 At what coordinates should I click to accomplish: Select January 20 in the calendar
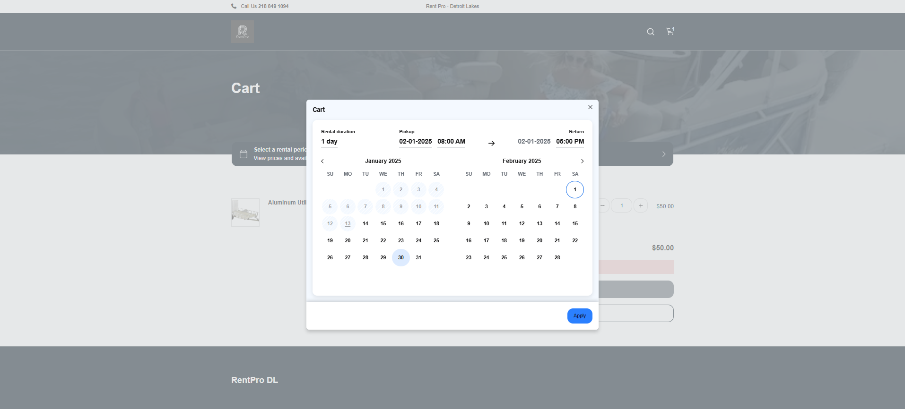[348, 241]
